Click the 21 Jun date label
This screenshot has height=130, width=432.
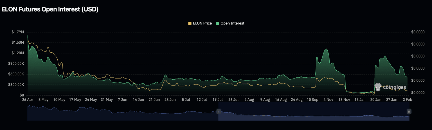click(x=154, y=100)
